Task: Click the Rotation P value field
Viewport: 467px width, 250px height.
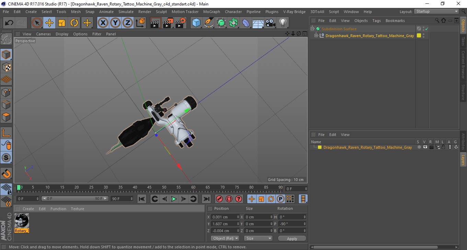Action: (292, 224)
